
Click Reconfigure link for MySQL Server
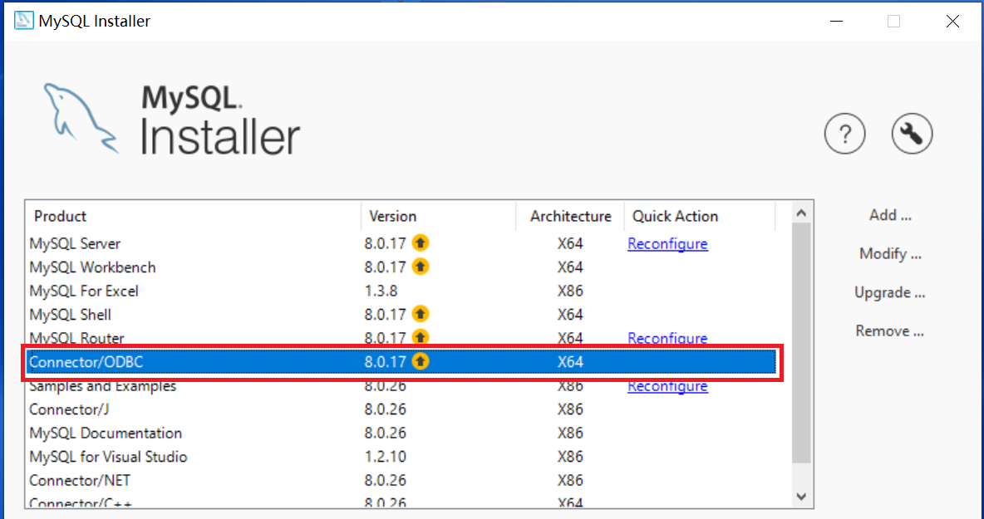(x=667, y=244)
